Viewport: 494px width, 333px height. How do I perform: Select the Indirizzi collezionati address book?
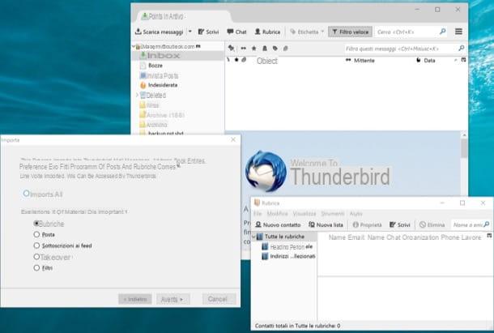pyautogui.click(x=288, y=256)
